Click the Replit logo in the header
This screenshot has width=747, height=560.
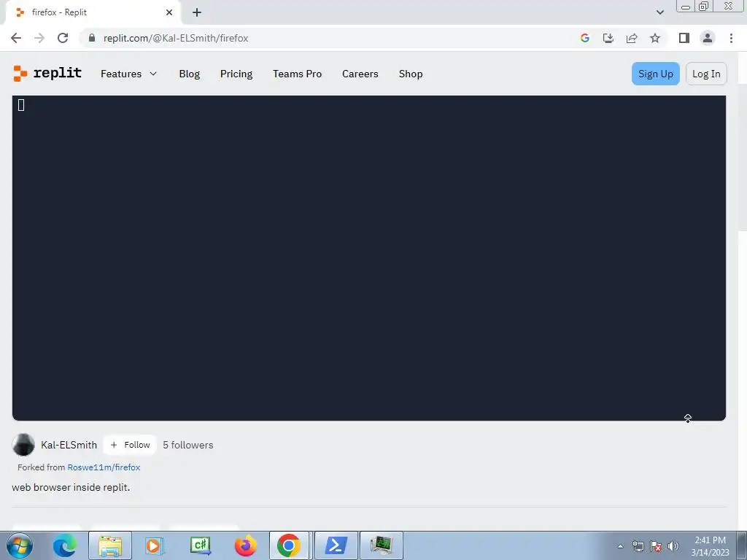(47, 74)
